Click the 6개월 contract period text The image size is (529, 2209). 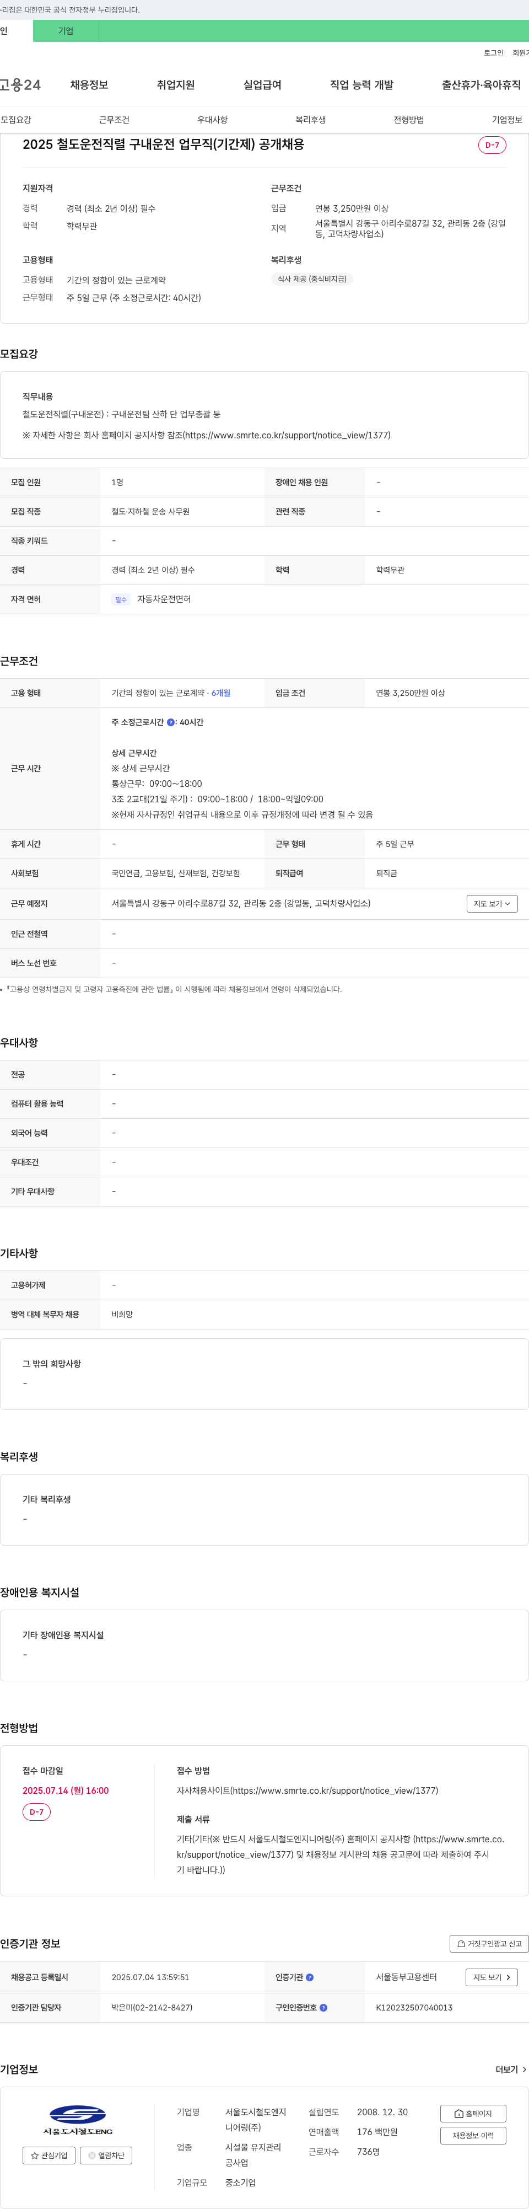coord(221,693)
